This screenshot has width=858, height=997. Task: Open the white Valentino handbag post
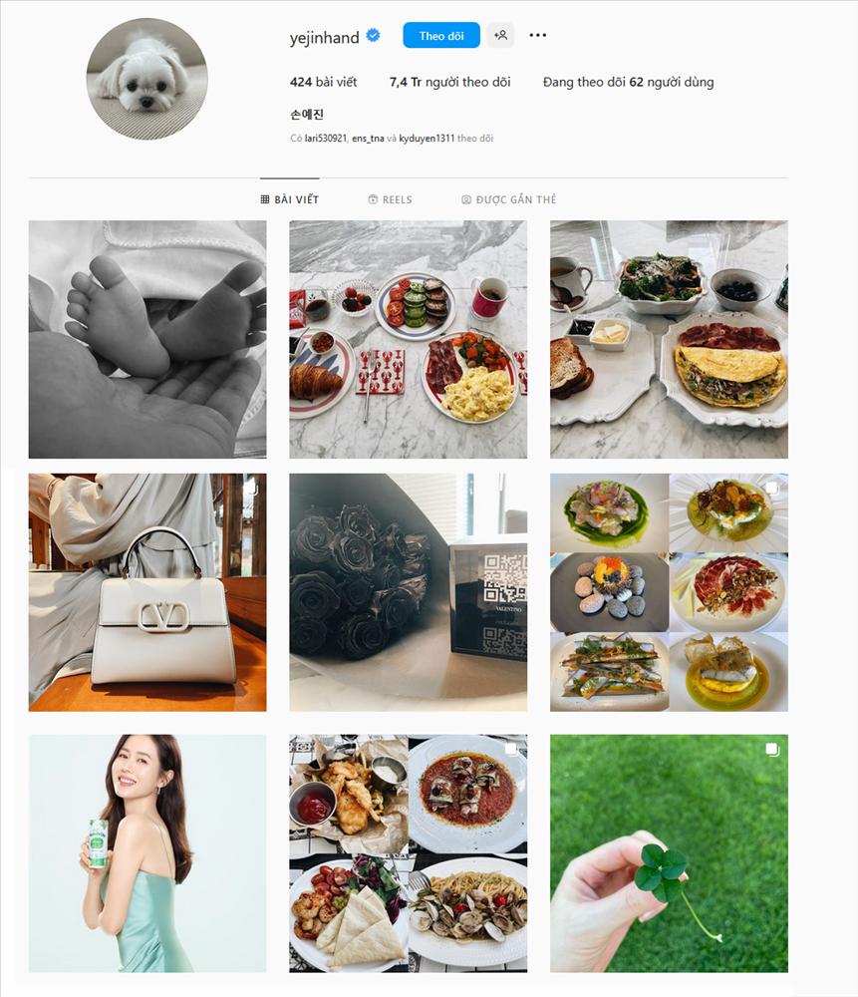coord(147,592)
